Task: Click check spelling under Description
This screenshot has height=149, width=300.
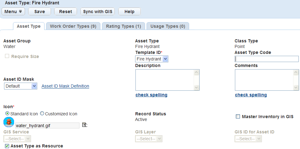Action: click(x=151, y=95)
